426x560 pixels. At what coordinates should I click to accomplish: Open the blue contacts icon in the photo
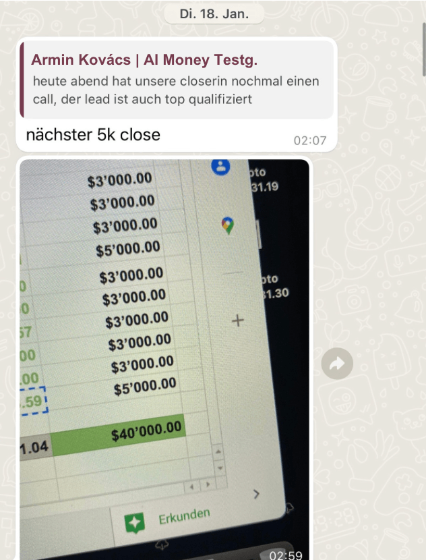point(220,166)
